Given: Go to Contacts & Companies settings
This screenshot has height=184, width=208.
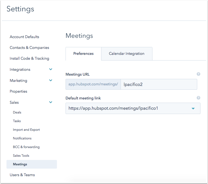Looking at the screenshot, I should point(29,48).
